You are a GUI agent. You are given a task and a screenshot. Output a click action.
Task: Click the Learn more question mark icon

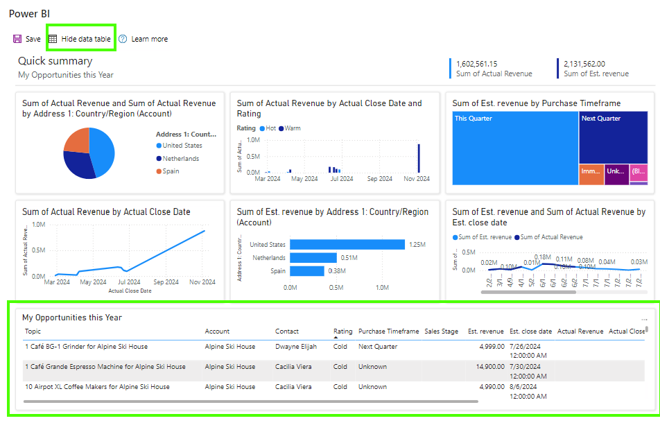coord(123,39)
